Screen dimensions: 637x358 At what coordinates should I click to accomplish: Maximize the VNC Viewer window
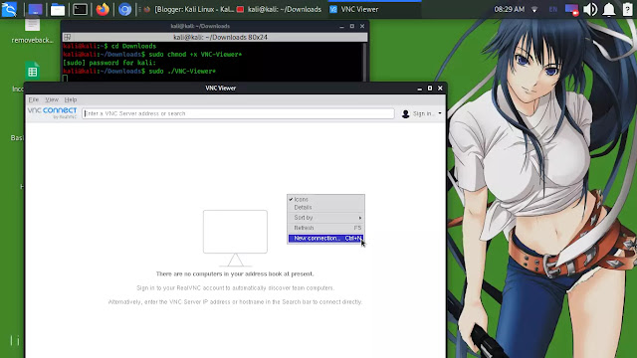coord(430,89)
